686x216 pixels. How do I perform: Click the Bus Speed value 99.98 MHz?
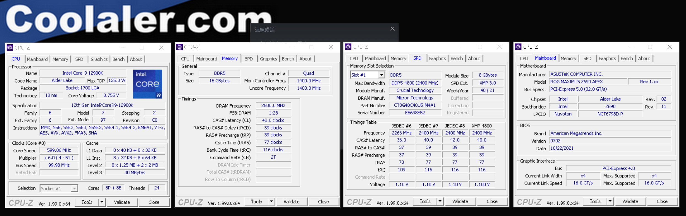[59, 165]
